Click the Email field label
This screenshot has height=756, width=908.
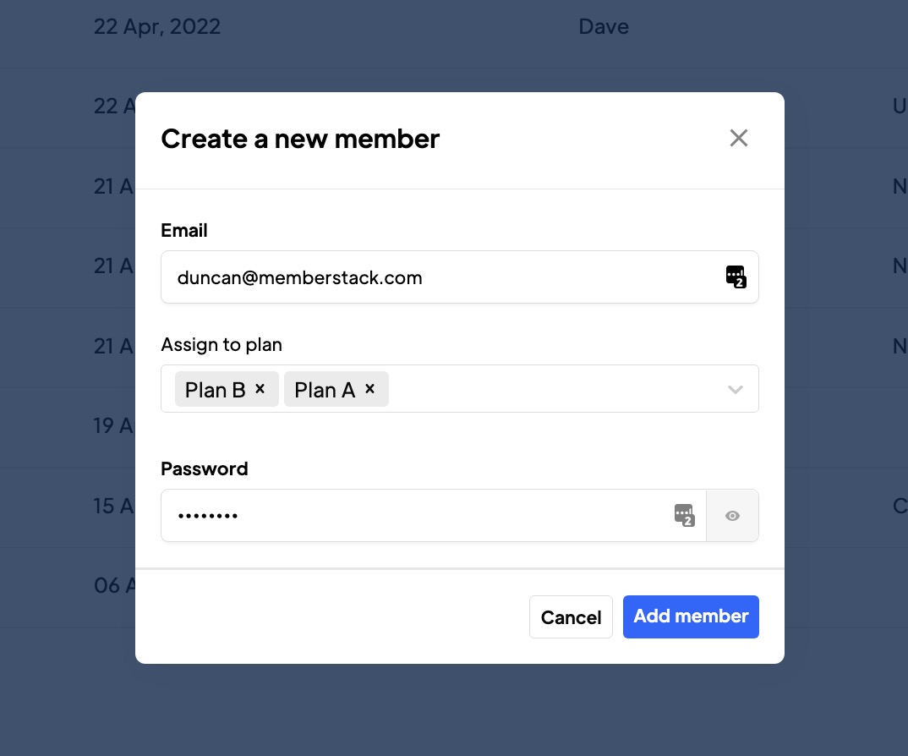pyautogui.click(x=184, y=230)
